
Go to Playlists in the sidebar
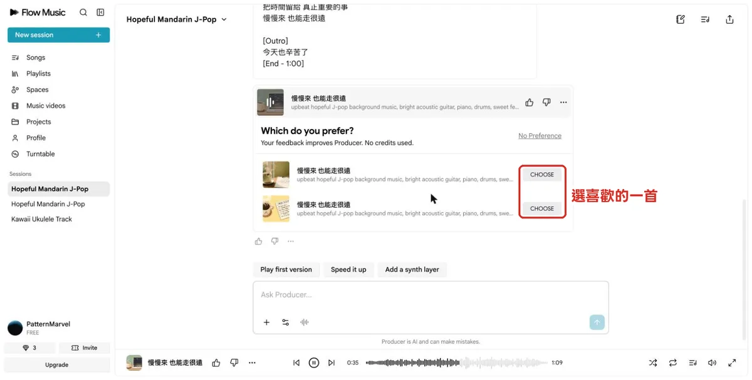point(38,74)
